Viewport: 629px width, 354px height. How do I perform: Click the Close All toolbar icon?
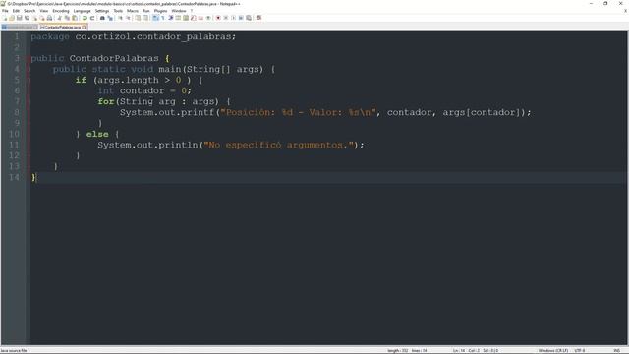[42, 18]
